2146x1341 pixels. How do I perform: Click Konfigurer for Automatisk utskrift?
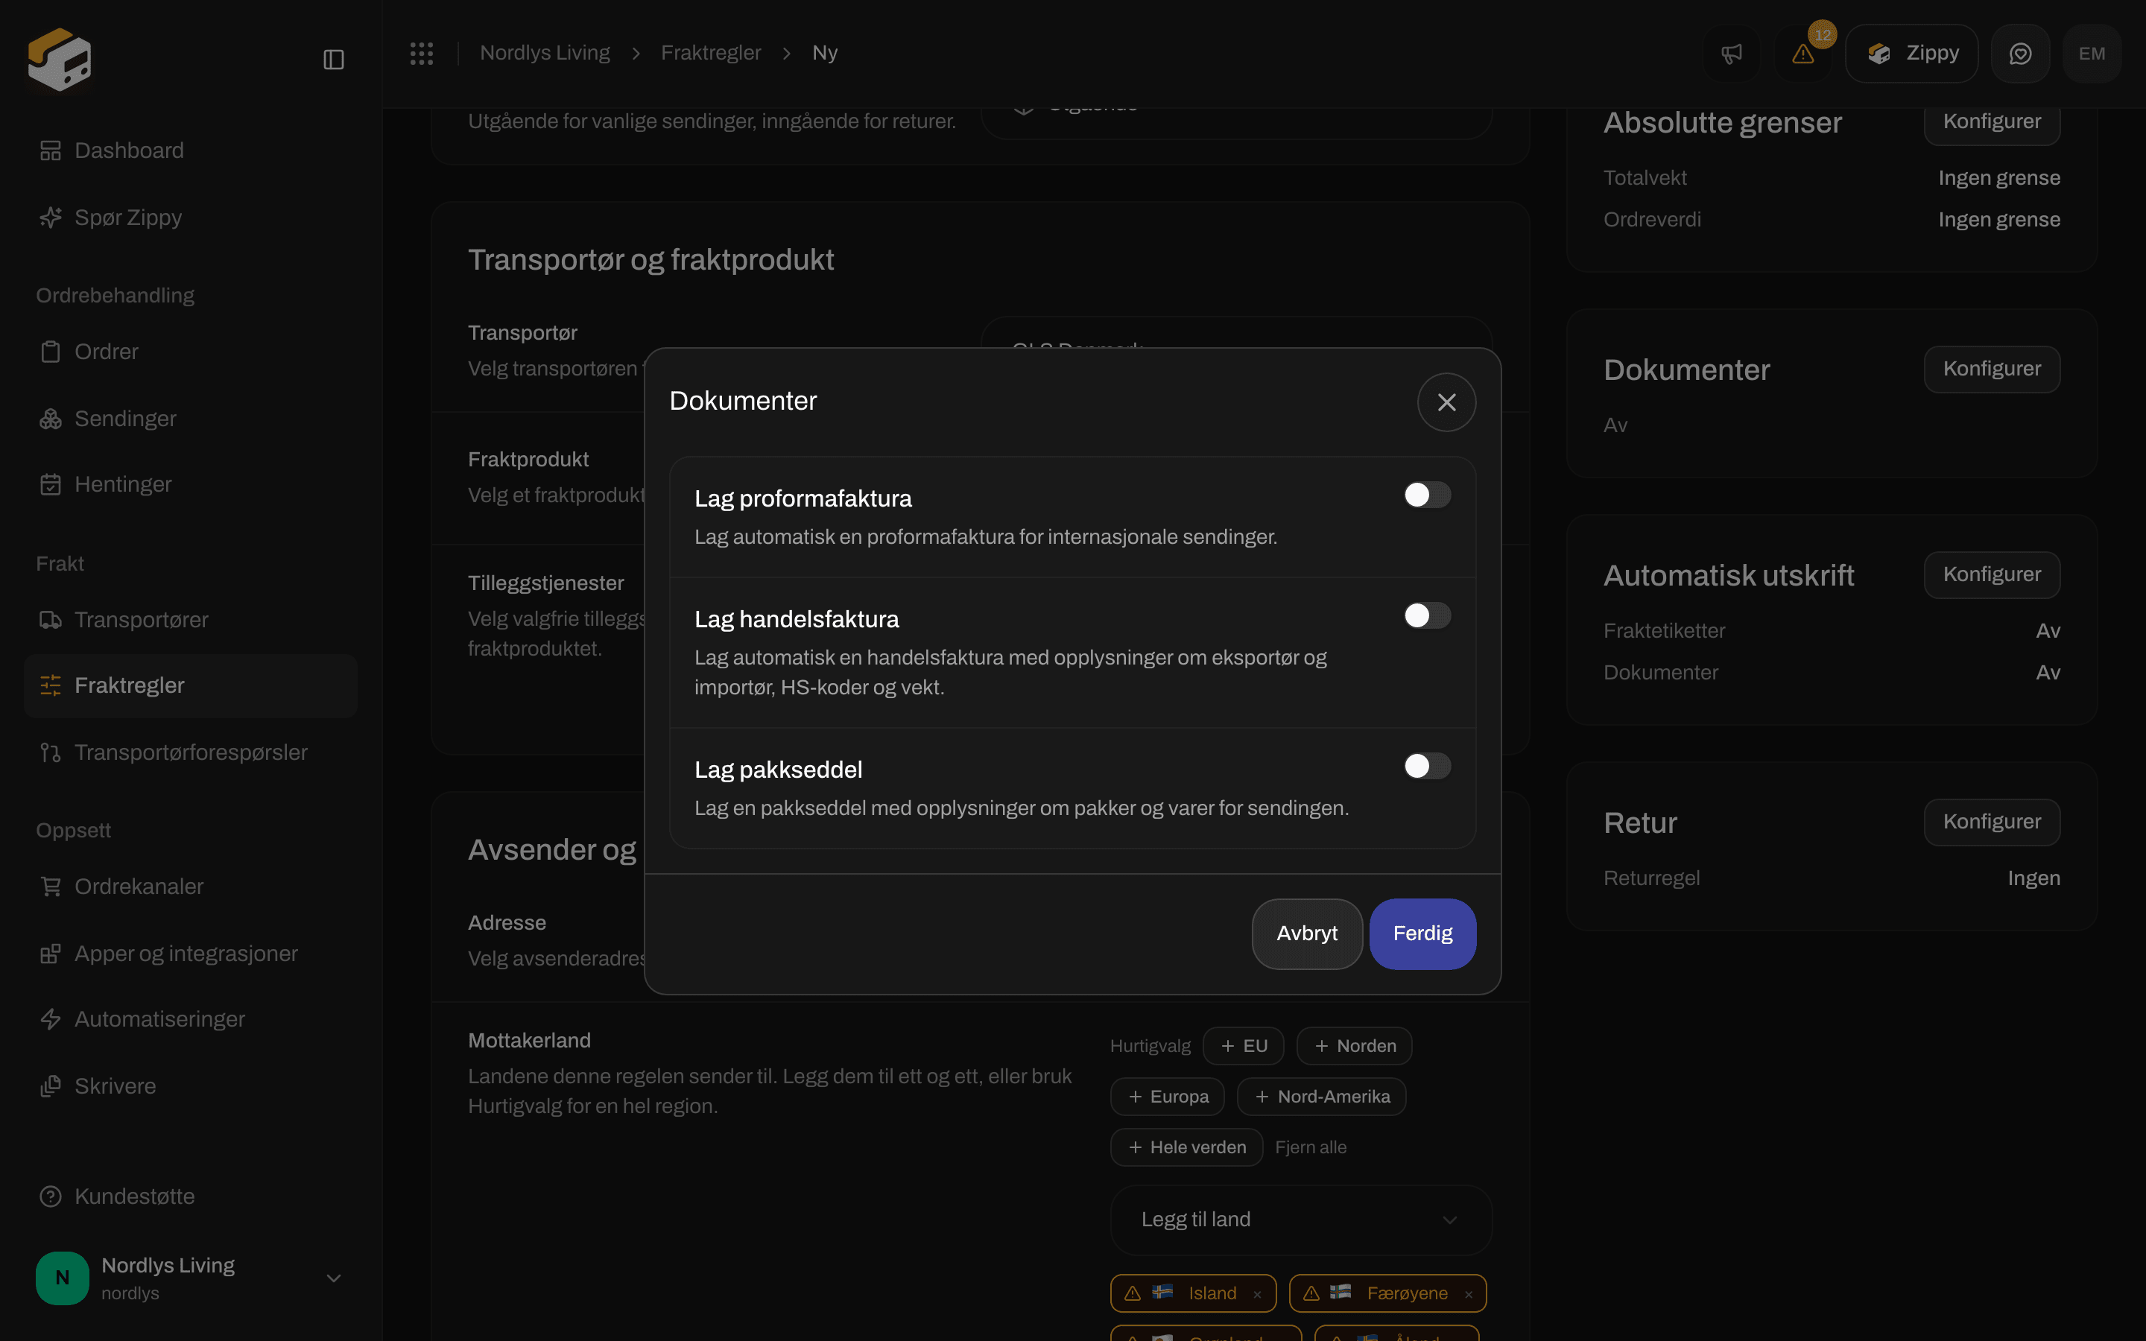tap(1992, 574)
